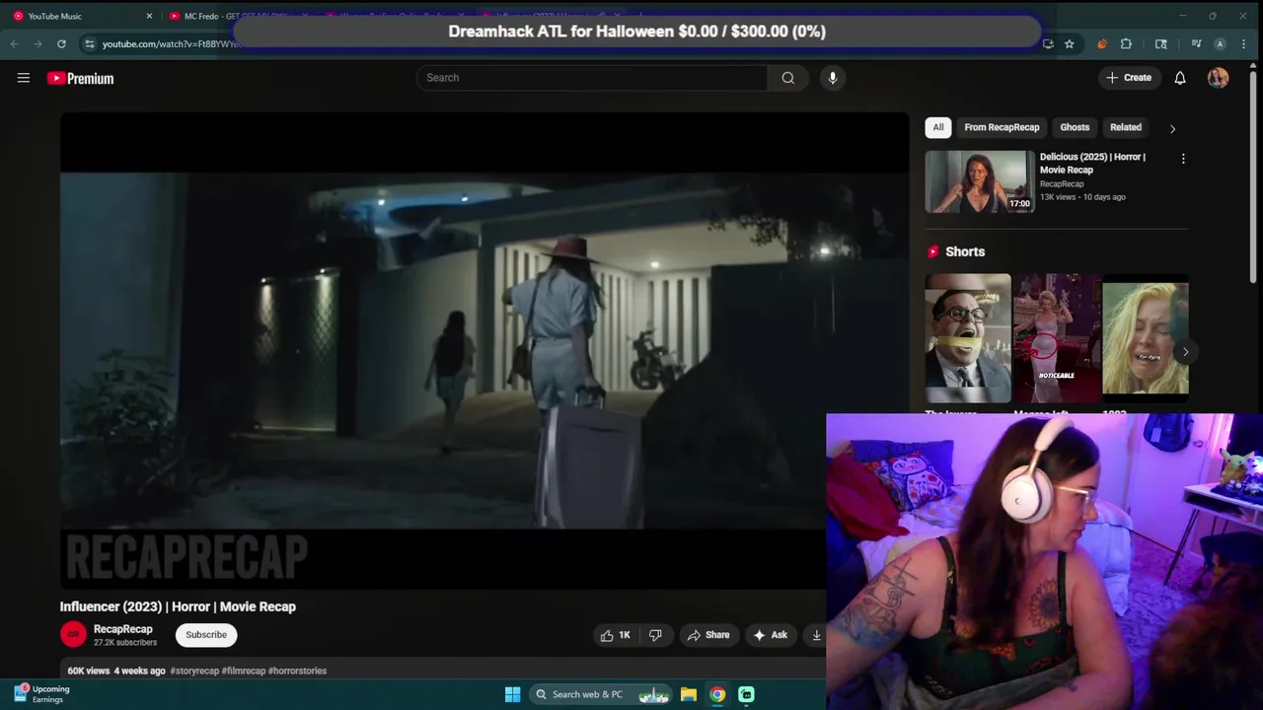Open Chrome extensions puzzle icon
The image size is (1263, 710).
(x=1126, y=43)
